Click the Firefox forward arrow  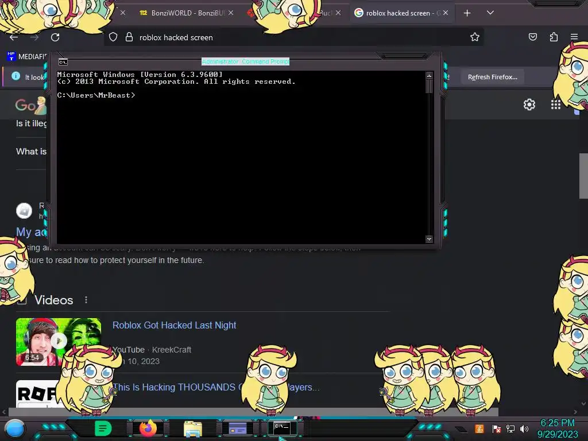34,37
